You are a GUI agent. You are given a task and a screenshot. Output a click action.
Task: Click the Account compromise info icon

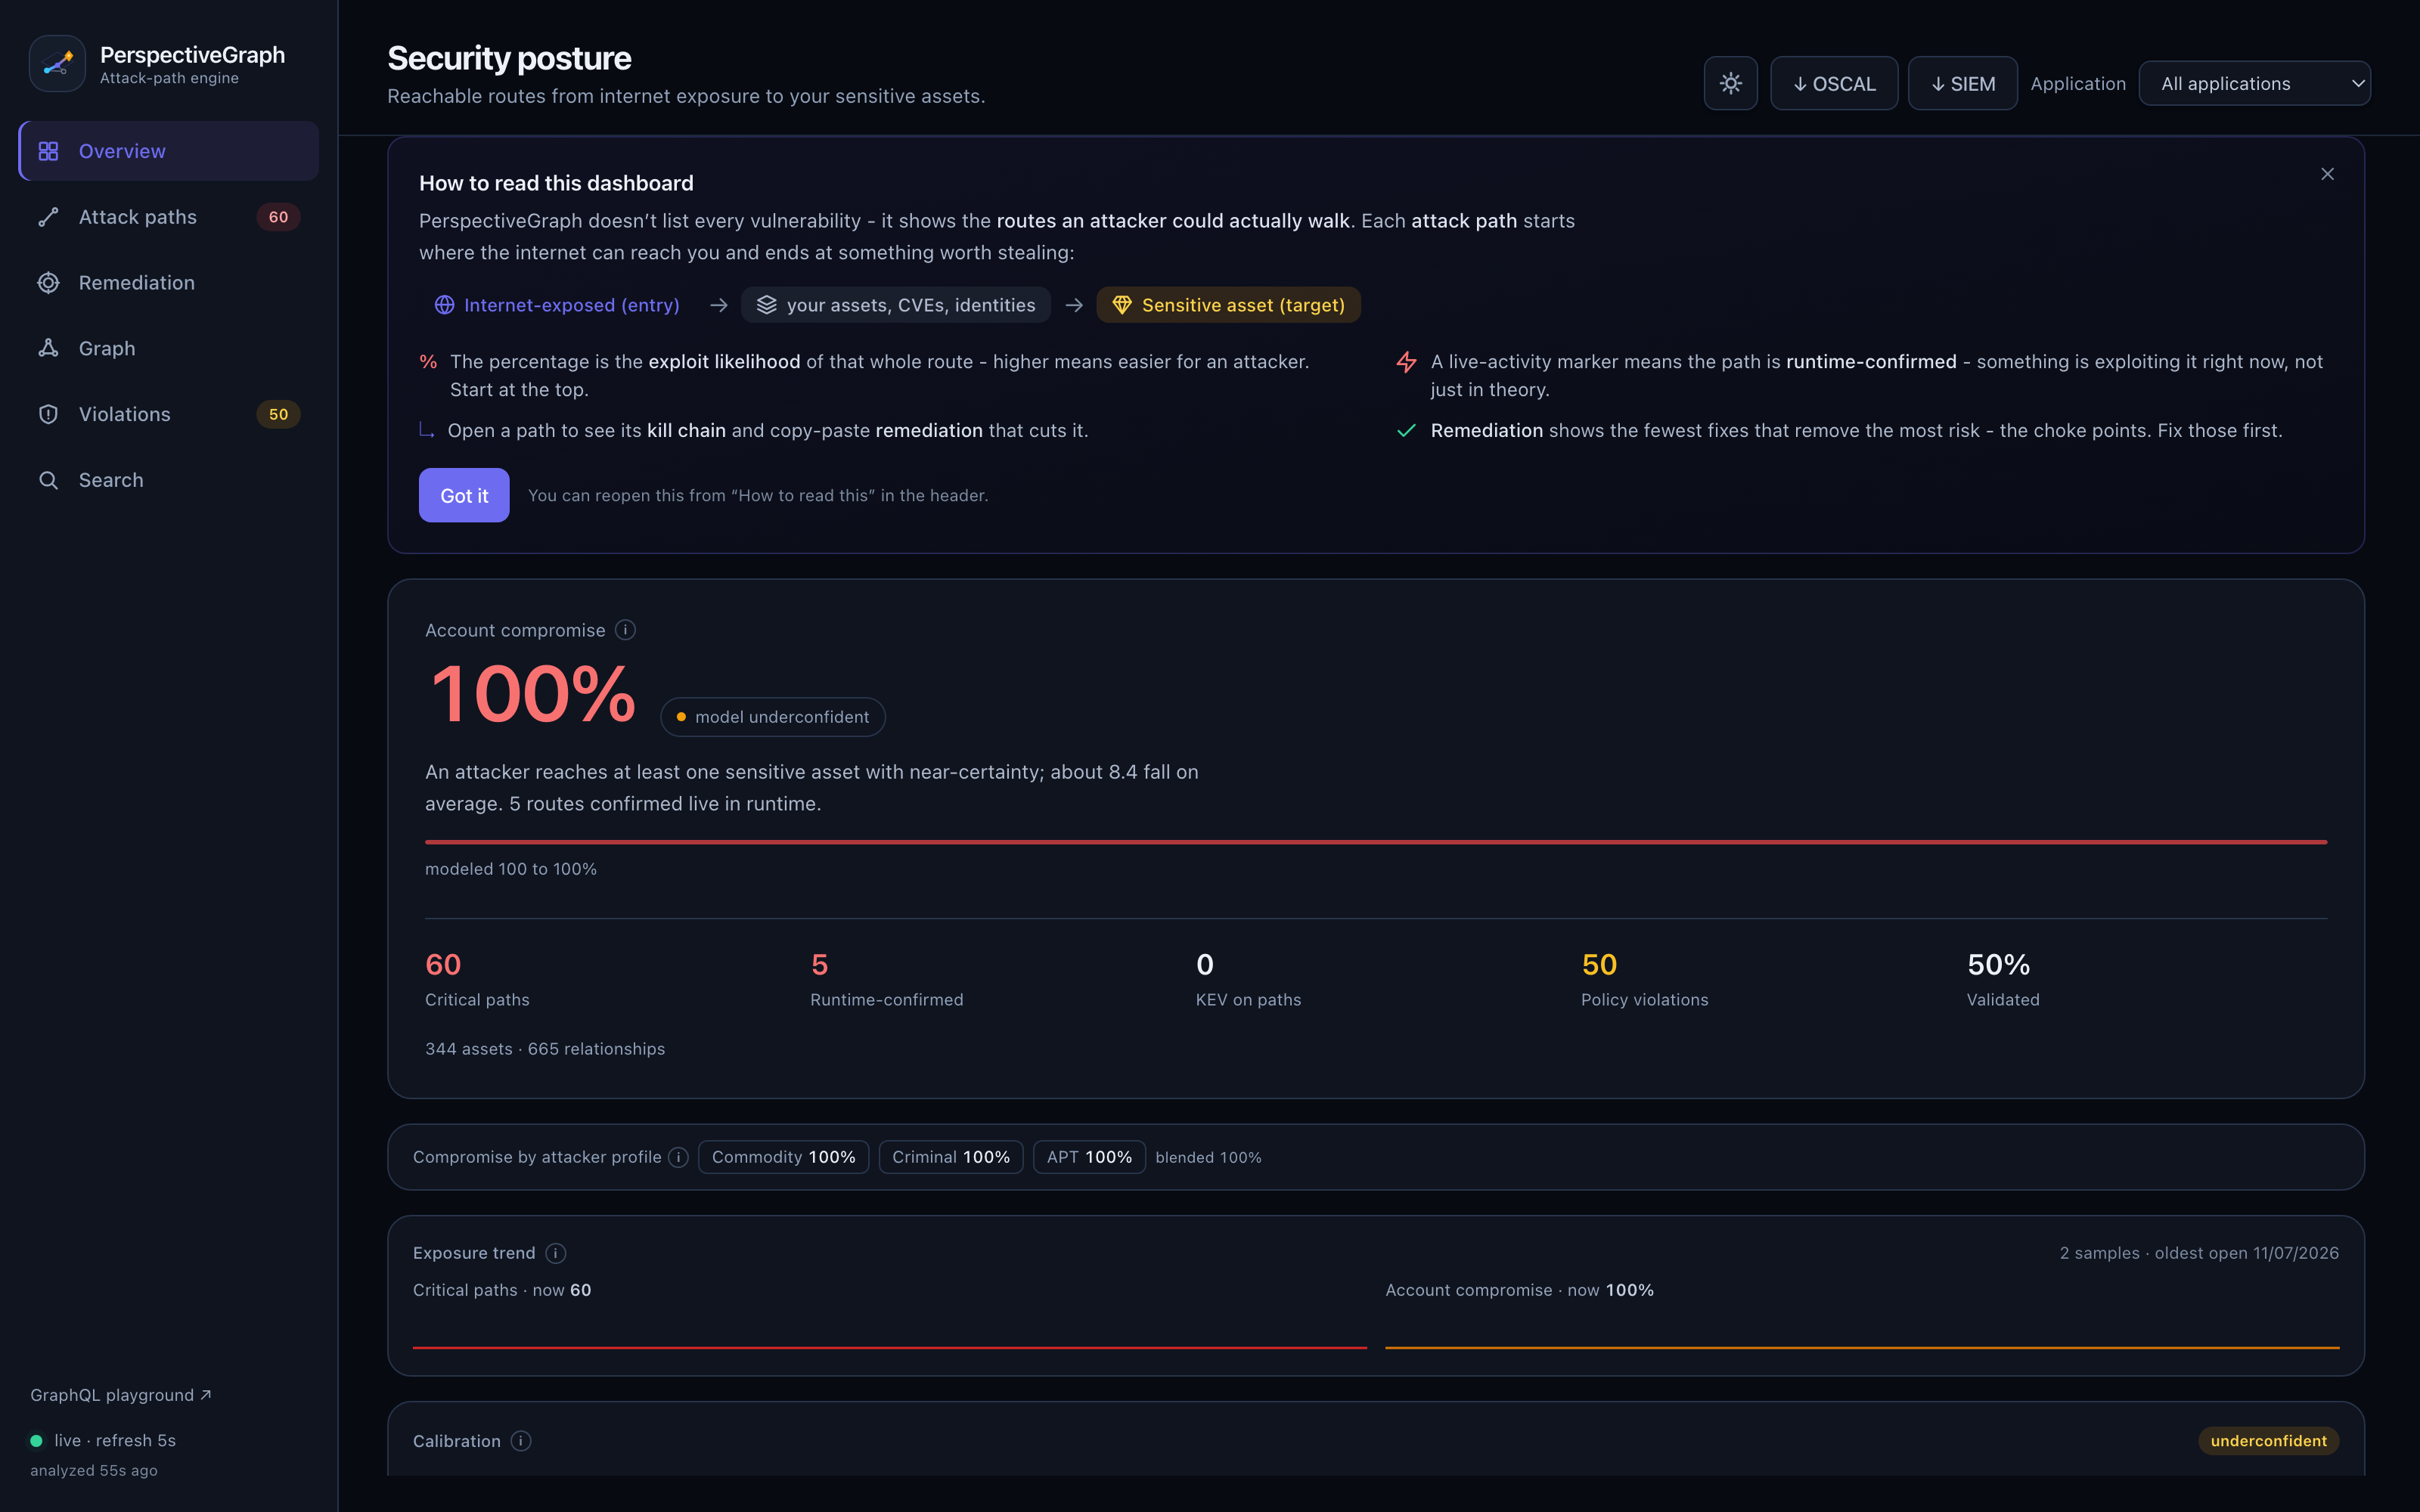[x=625, y=630]
